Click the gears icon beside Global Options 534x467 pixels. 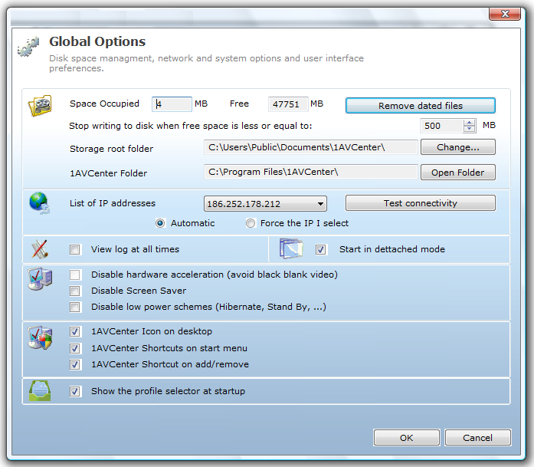(x=28, y=47)
